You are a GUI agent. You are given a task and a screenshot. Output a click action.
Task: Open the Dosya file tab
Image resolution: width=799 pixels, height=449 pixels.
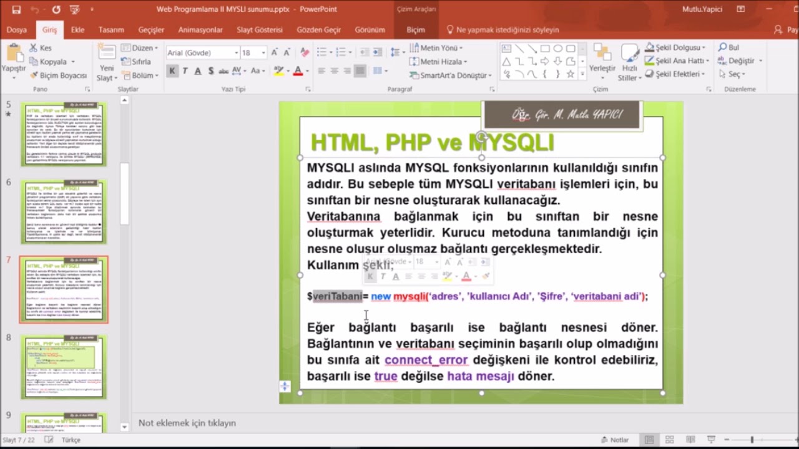click(x=17, y=29)
